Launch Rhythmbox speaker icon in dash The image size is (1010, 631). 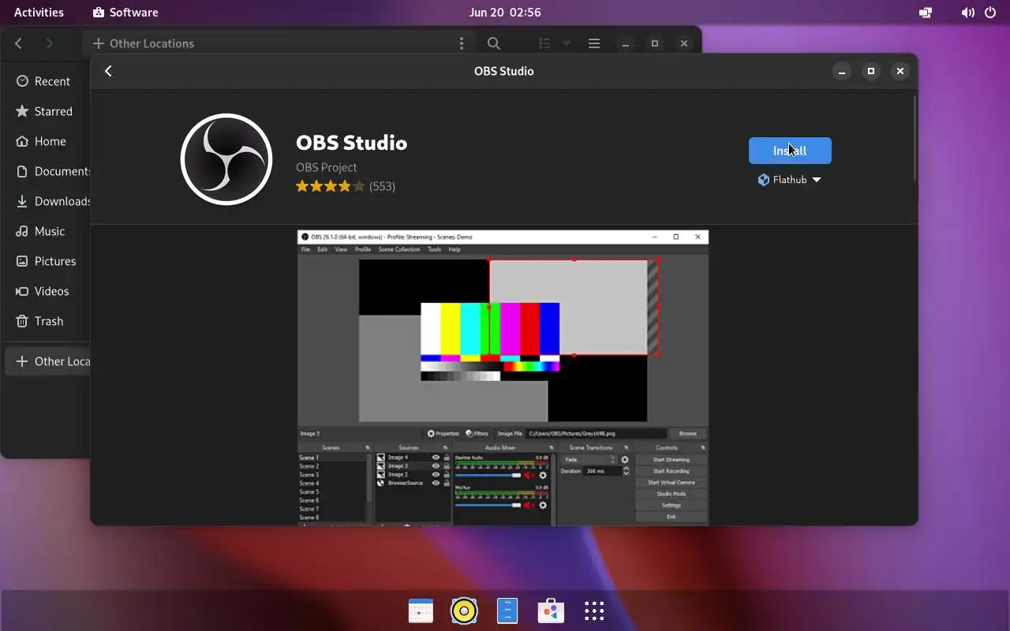tap(464, 610)
